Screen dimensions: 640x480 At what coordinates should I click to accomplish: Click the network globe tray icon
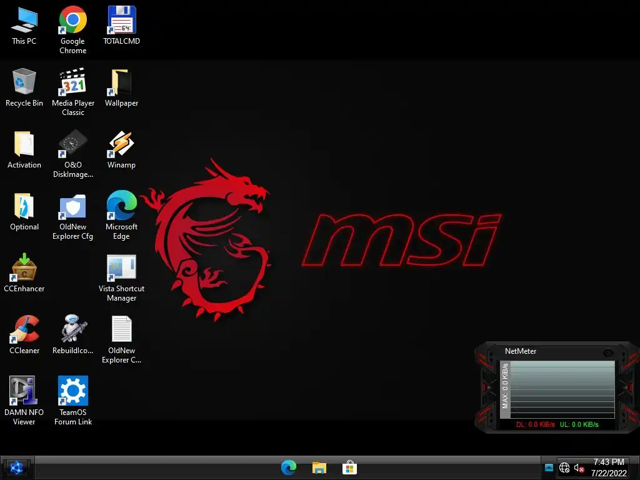[564, 467]
